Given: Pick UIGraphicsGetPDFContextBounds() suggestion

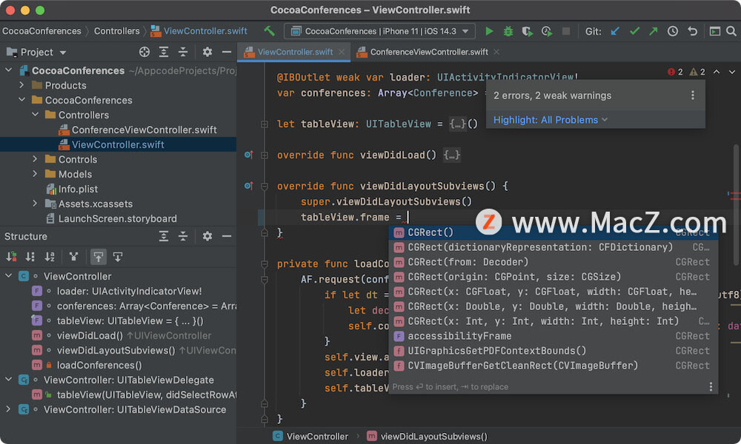Looking at the screenshot, I should tap(554, 351).
